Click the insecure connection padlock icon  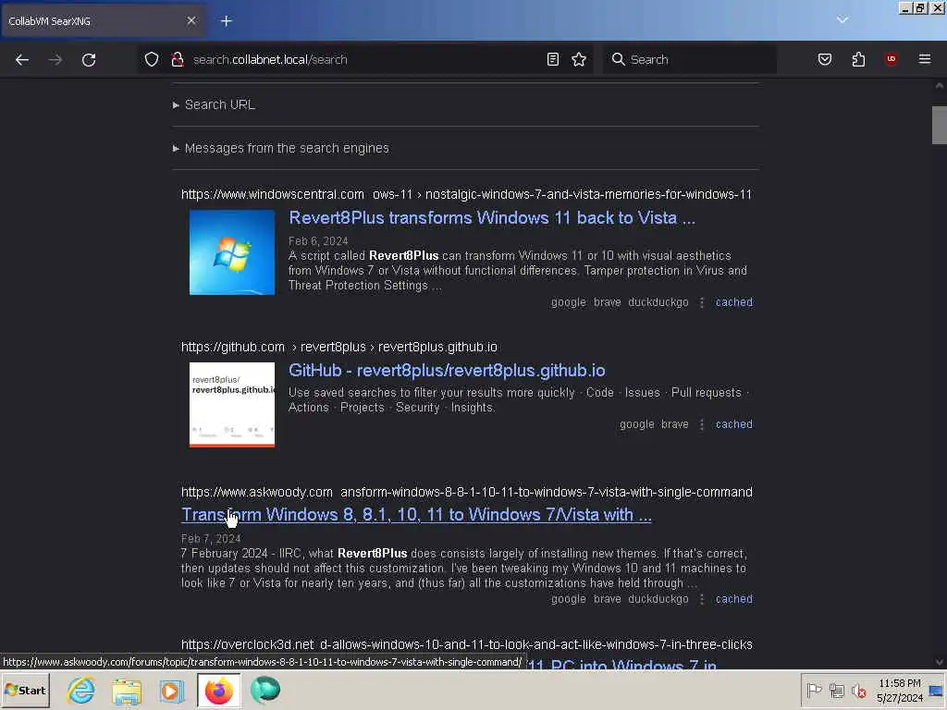click(x=177, y=59)
